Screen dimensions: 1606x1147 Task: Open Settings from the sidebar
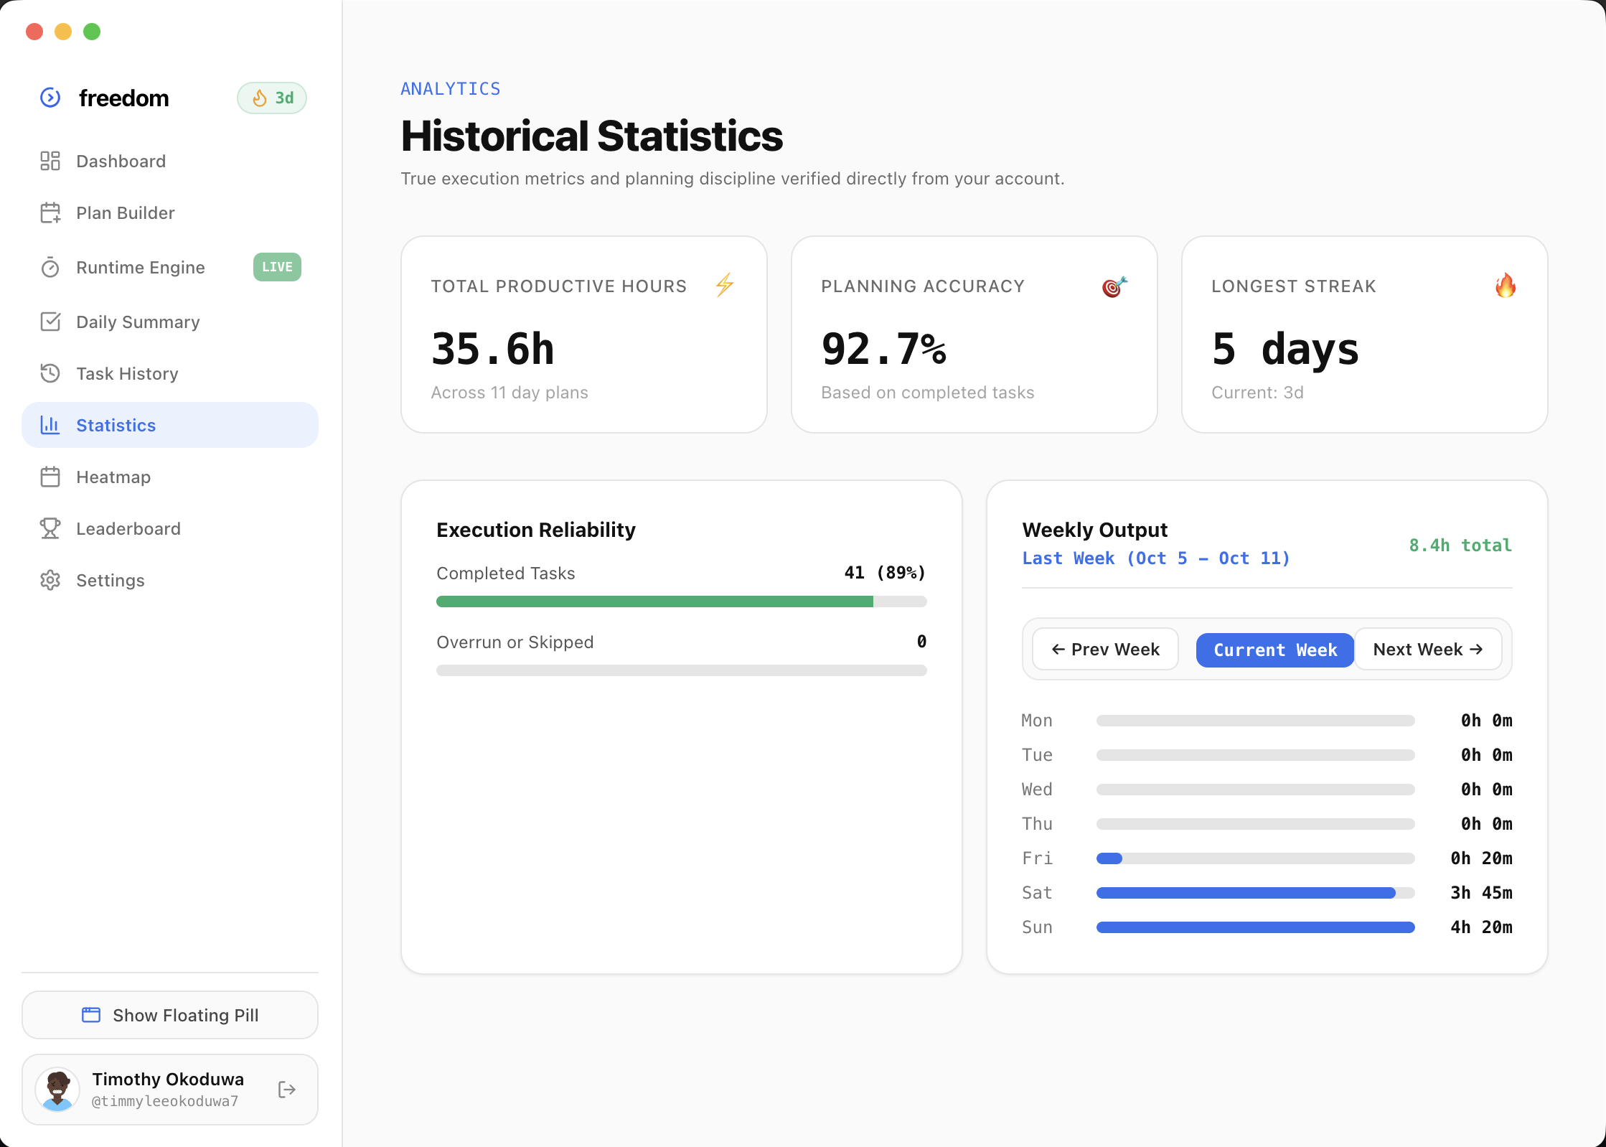click(170, 580)
